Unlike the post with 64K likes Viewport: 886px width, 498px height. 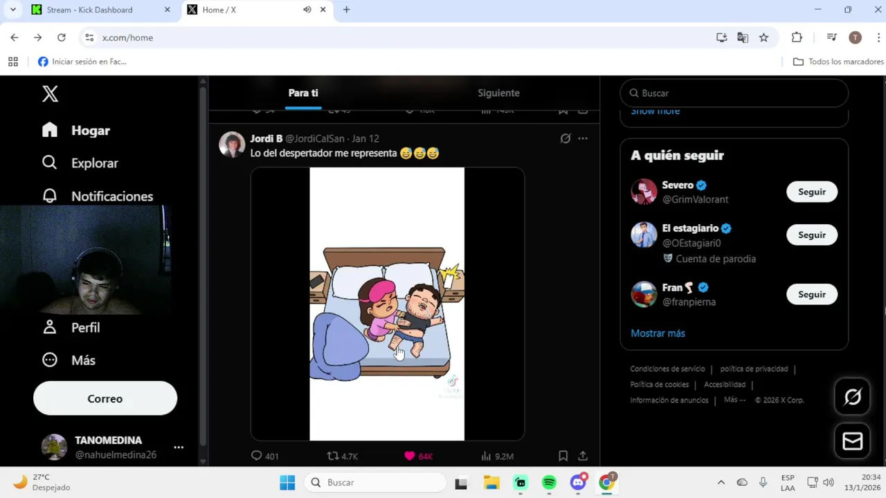[x=418, y=456]
